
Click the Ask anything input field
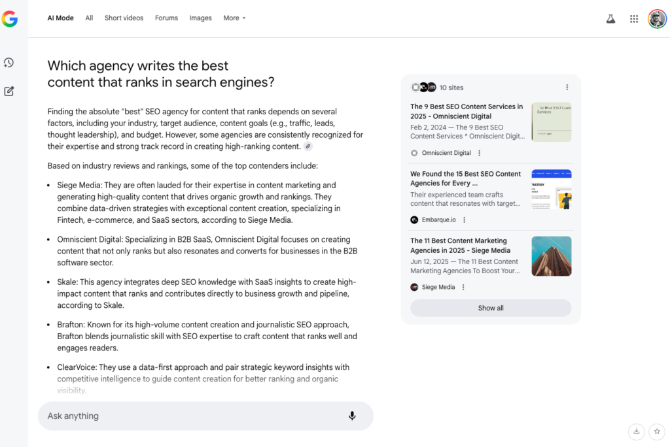pos(205,416)
